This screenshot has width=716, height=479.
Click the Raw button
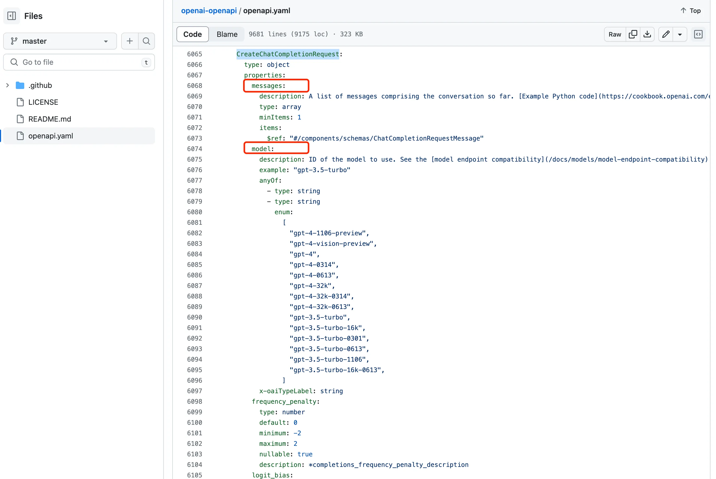click(615, 34)
